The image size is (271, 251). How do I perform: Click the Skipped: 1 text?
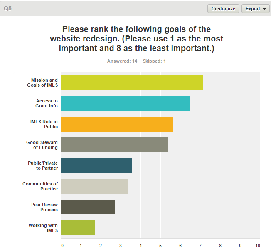click(154, 61)
